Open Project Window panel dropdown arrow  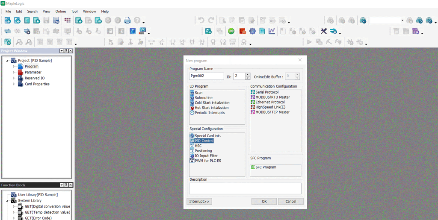click(x=62, y=51)
